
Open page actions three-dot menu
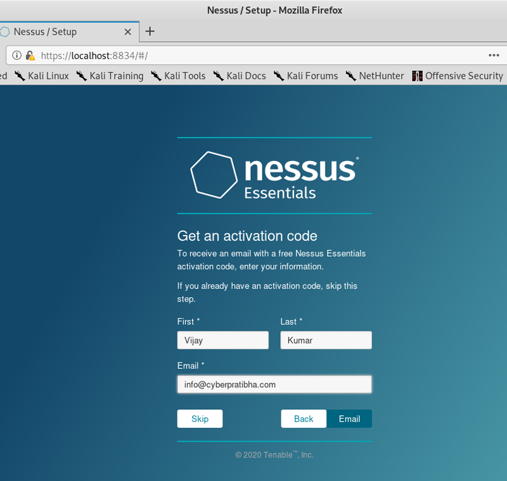click(494, 55)
